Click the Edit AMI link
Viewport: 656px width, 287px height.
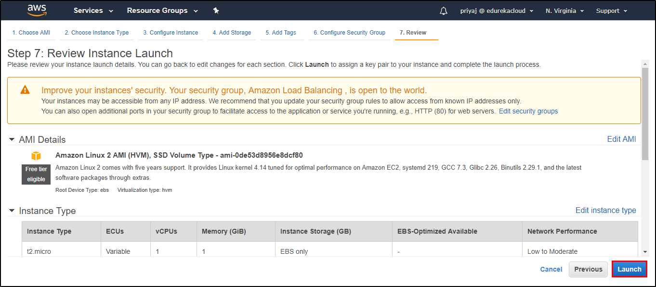click(621, 139)
